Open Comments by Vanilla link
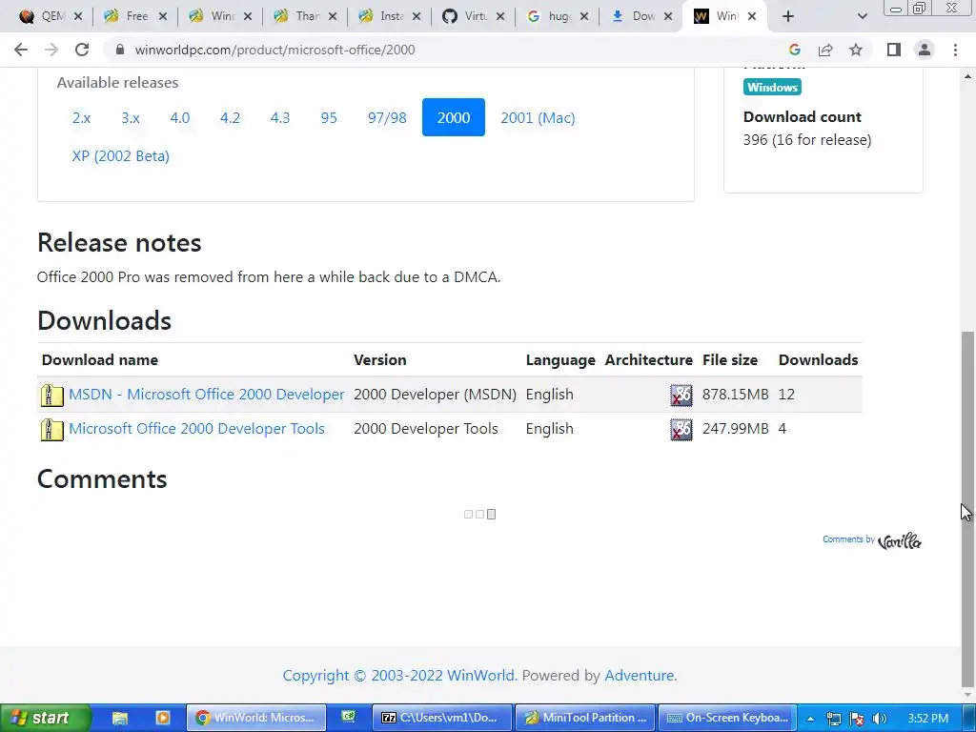This screenshot has height=732, width=976. point(872,540)
